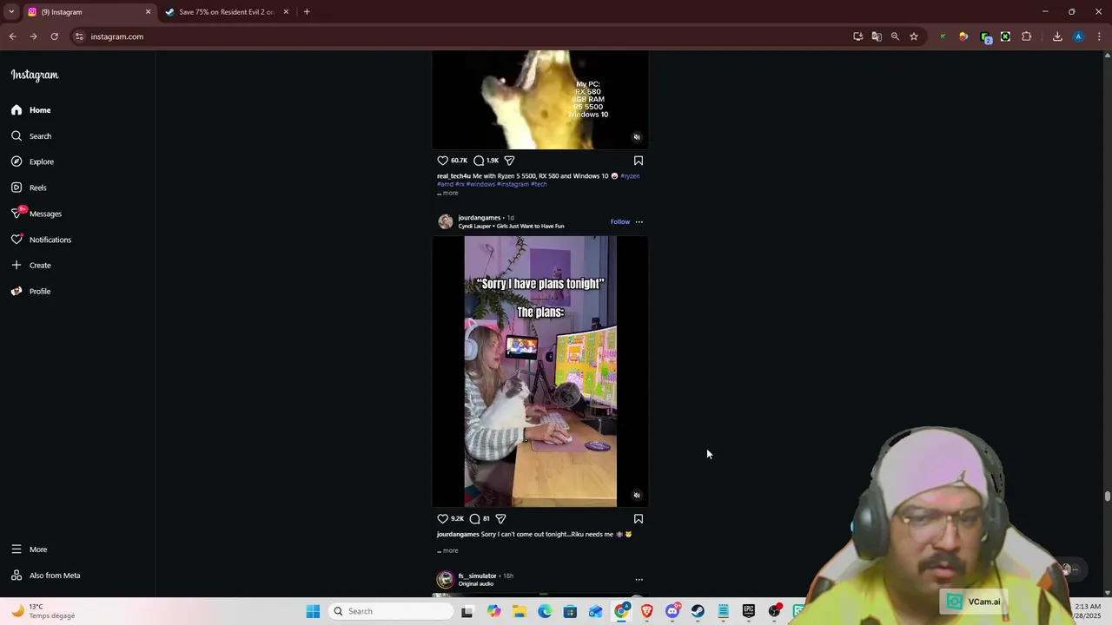Image resolution: width=1112 pixels, height=625 pixels.
Task: Open jourdangames profile picture
Action: pyautogui.click(x=446, y=221)
